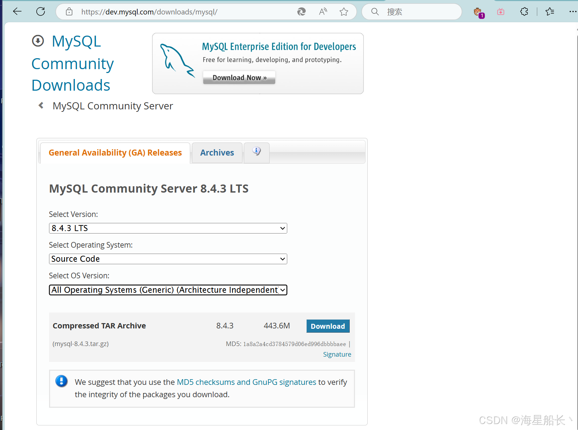
Task: Click MySQL Enterprise Edition for Developers heading
Action: [279, 47]
